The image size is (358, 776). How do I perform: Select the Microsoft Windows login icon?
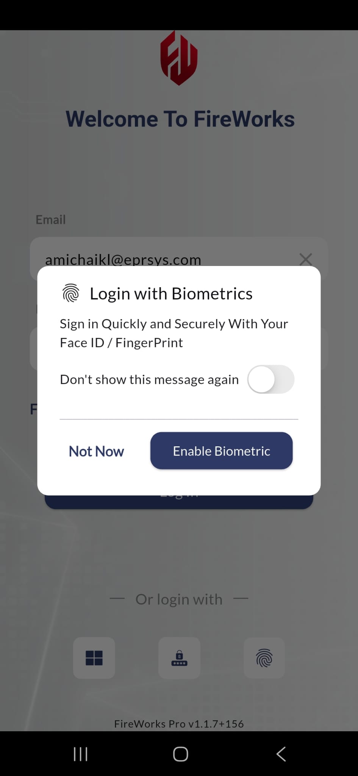tap(94, 658)
